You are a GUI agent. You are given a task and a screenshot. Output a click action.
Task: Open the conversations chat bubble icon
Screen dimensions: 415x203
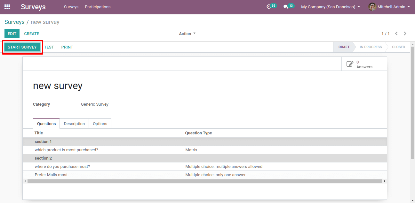tap(286, 7)
